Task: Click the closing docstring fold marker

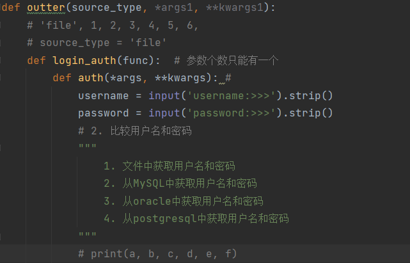Action: click(x=2, y=236)
